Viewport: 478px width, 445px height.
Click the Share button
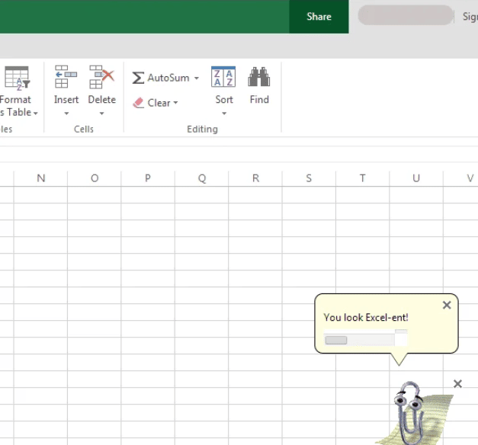tap(319, 17)
